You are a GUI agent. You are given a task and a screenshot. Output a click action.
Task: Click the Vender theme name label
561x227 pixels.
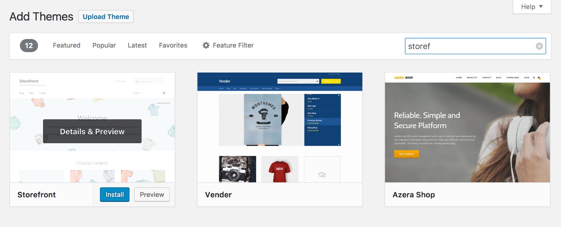pos(219,195)
